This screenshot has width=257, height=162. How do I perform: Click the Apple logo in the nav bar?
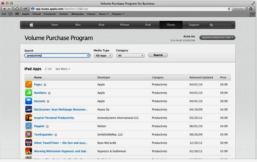[32, 25]
